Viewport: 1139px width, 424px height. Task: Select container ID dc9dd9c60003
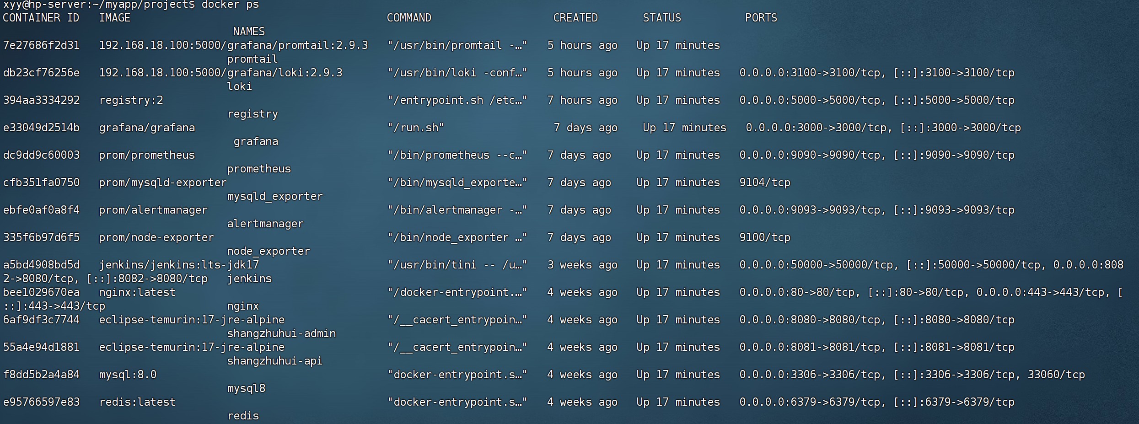coord(41,155)
